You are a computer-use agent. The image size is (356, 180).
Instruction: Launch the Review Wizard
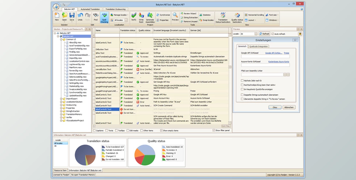[188, 14]
